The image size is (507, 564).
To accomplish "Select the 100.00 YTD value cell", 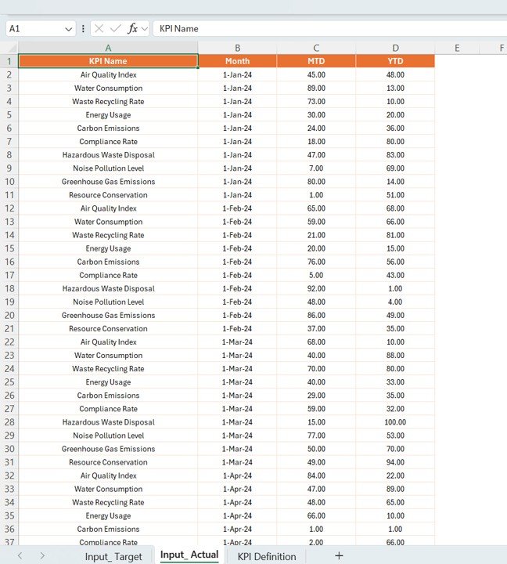I will tap(395, 422).
